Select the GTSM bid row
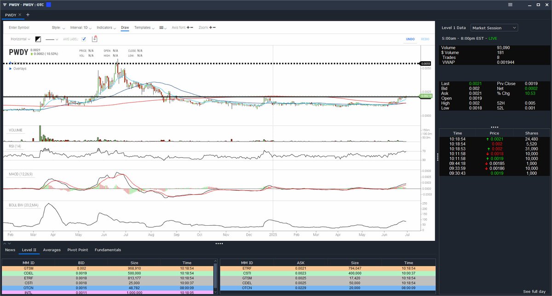This screenshot has height=296, width=552. [108, 268]
